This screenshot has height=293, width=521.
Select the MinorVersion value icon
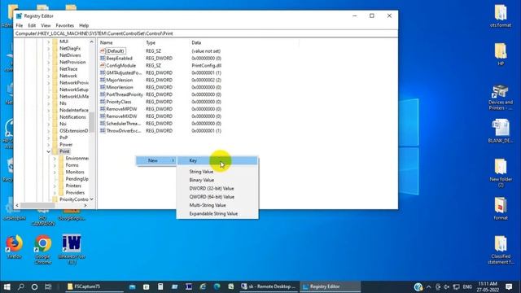tap(103, 87)
